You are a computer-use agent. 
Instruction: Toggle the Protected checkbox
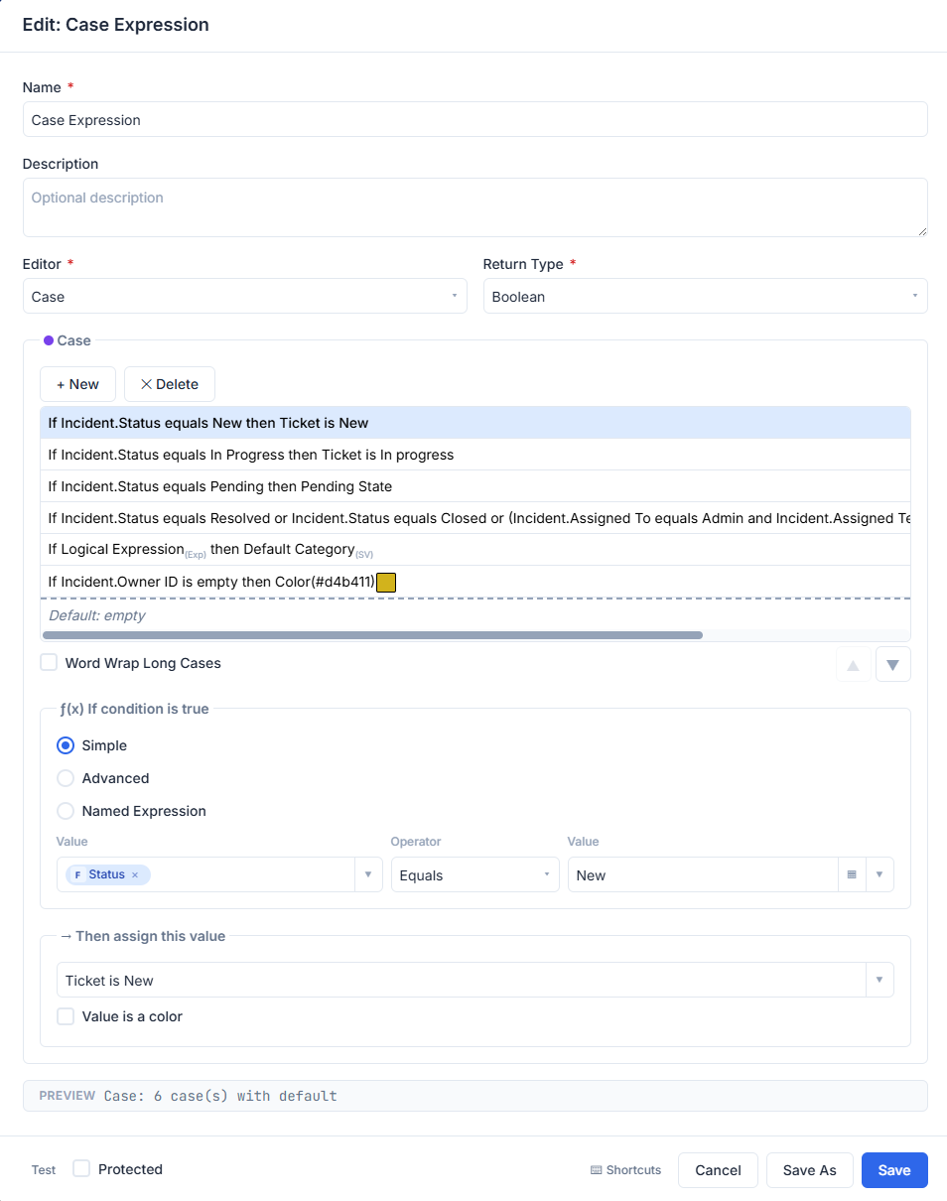(81, 1168)
